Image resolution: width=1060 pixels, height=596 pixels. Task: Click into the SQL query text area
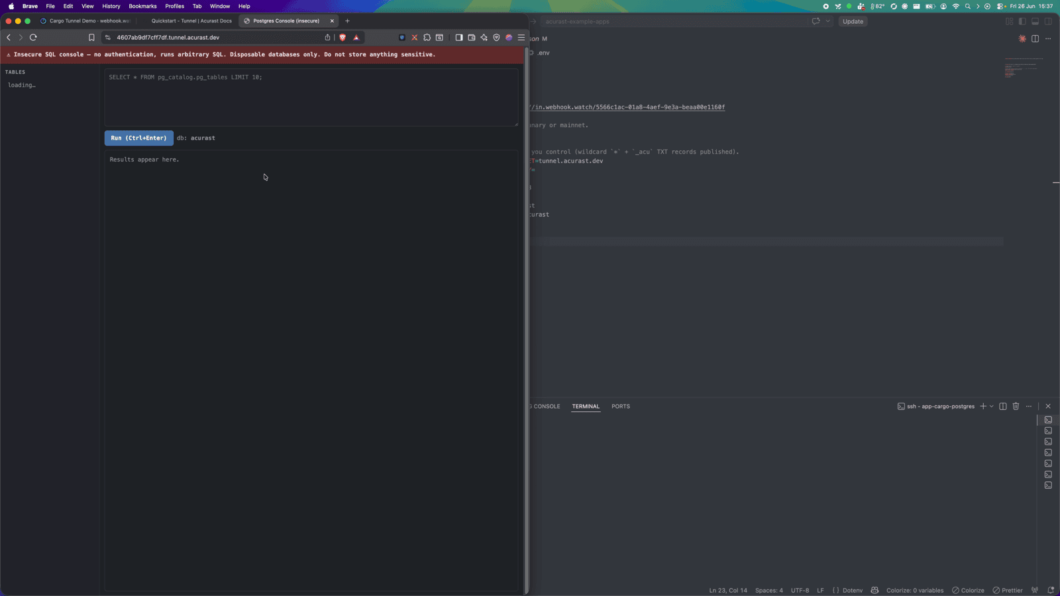pyautogui.click(x=311, y=97)
